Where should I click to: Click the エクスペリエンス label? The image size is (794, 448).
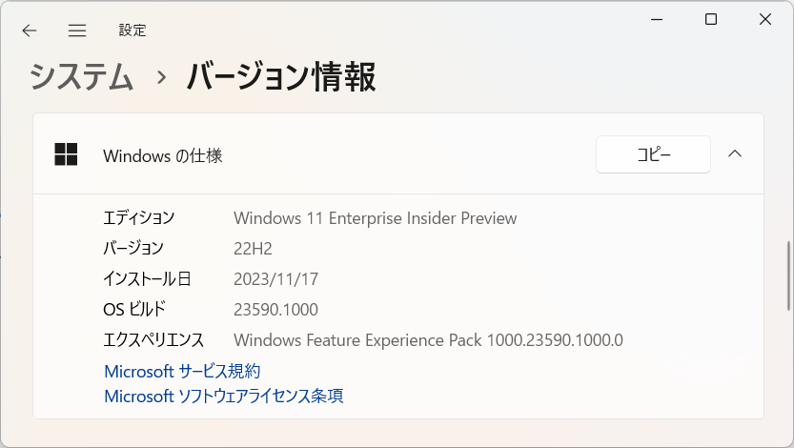(x=153, y=339)
